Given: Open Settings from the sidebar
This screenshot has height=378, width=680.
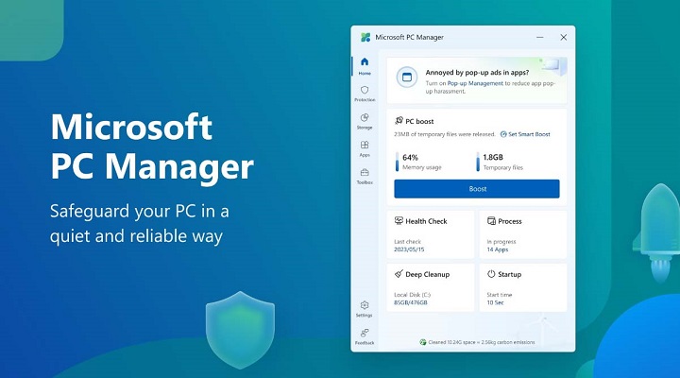Looking at the screenshot, I should [365, 308].
